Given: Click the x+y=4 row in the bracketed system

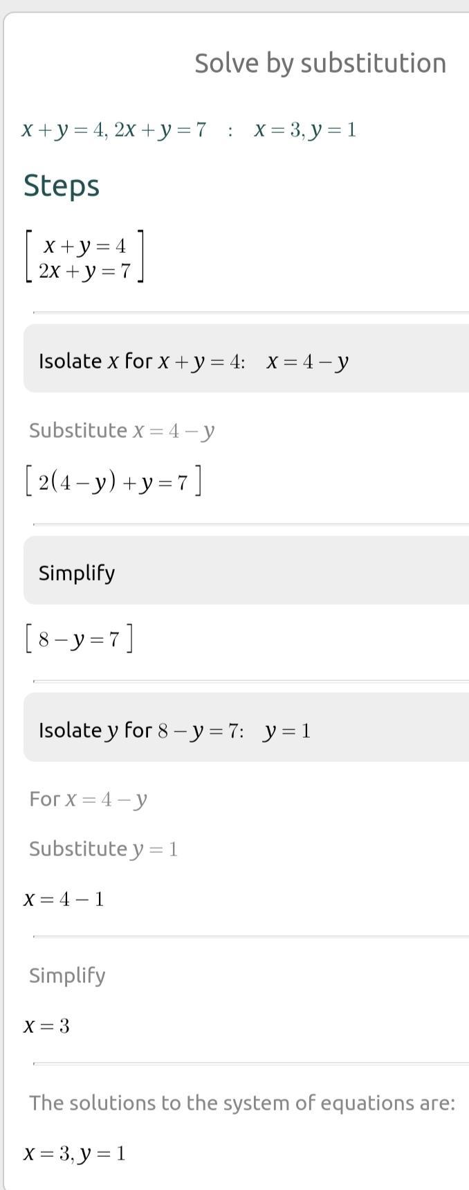Looking at the screenshot, I should (x=84, y=246).
